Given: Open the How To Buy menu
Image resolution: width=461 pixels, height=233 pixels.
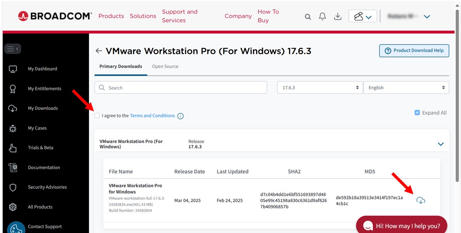Looking at the screenshot, I should (268, 16).
